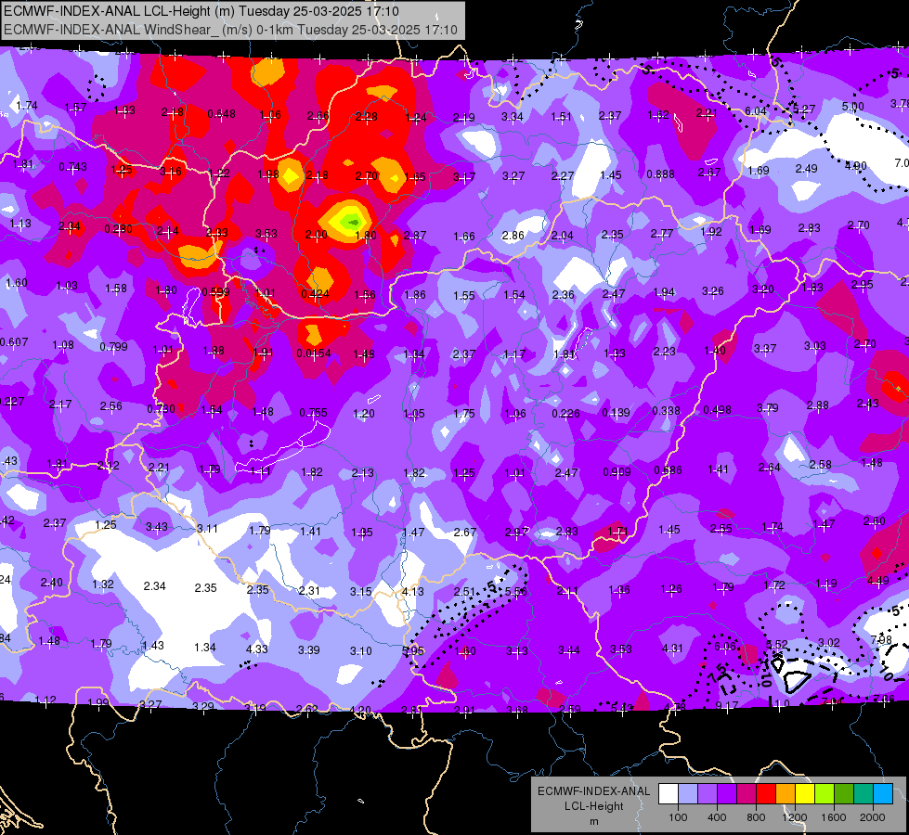This screenshot has width=909, height=835.
Task: Click the grid value 0.226
Action: (x=565, y=413)
